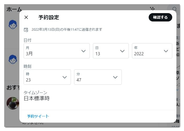Click the scheduled send date summary text

tap(67, 30)
